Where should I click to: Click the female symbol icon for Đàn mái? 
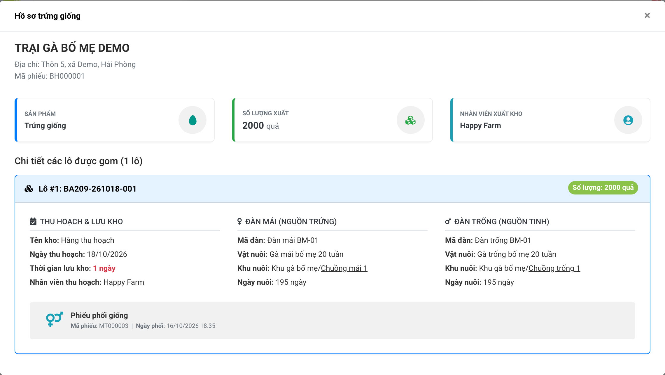(x=239, y=222)
